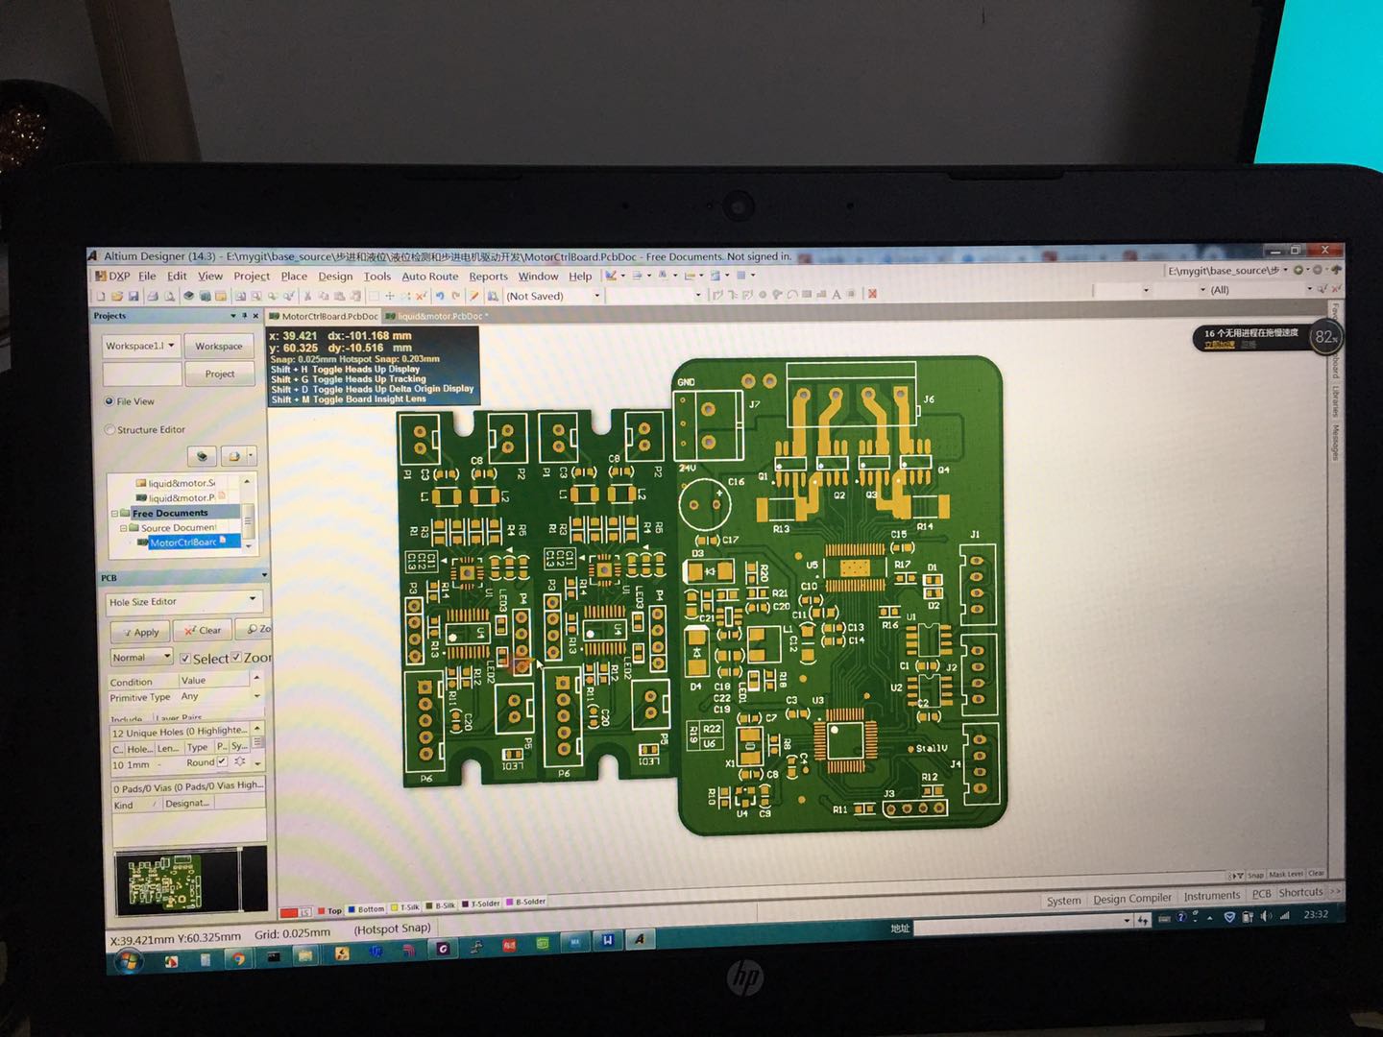Click the Undo arrow icon
The height and width of the screenshot is (1037, 1383).
point(439,296)
